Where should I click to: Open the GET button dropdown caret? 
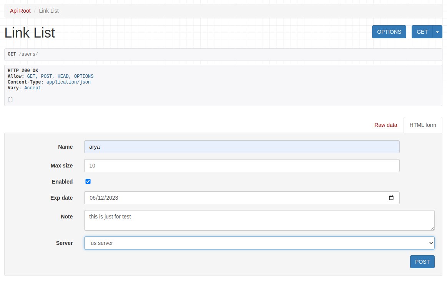[437, 32]
